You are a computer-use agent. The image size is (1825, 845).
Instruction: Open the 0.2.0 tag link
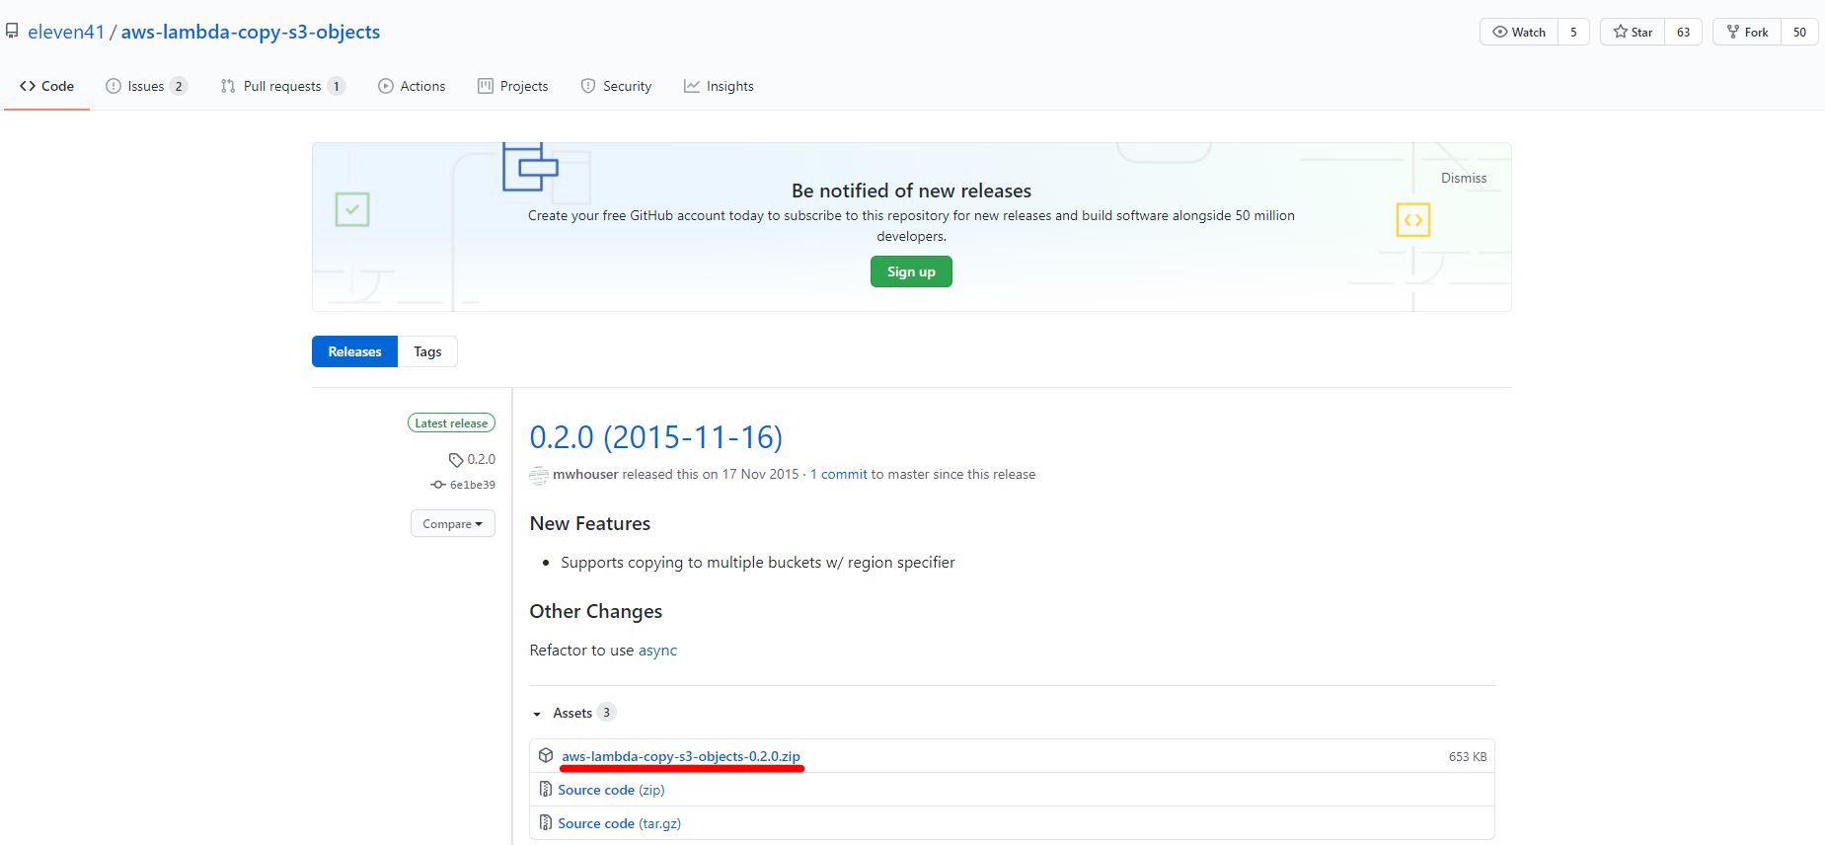coord(472,459)
